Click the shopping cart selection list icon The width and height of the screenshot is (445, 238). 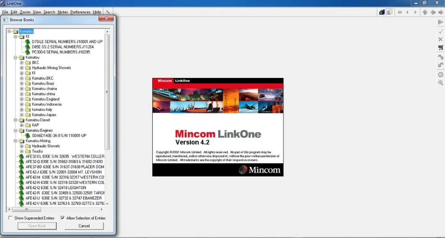click(x=441, y=48)
